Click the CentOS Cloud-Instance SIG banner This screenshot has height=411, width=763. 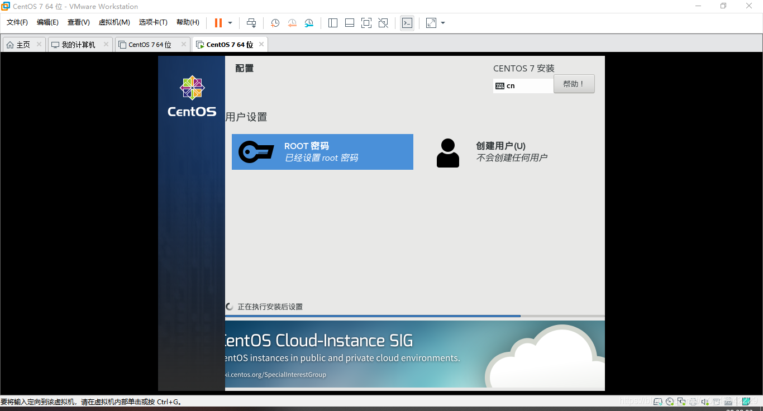[x=415, y=354]
